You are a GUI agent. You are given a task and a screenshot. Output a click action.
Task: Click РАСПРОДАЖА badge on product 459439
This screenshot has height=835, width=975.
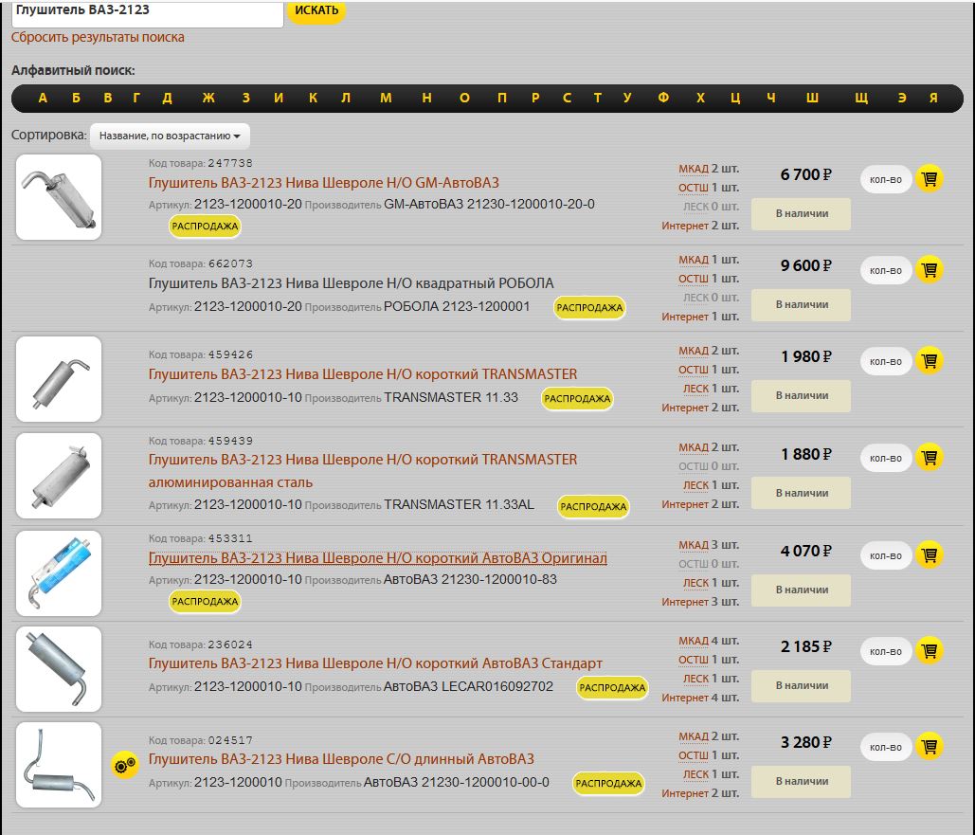(593, 506)
